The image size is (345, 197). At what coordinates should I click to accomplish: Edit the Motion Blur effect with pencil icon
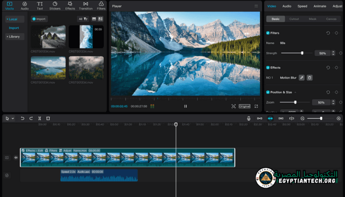[x=302, y=77]
